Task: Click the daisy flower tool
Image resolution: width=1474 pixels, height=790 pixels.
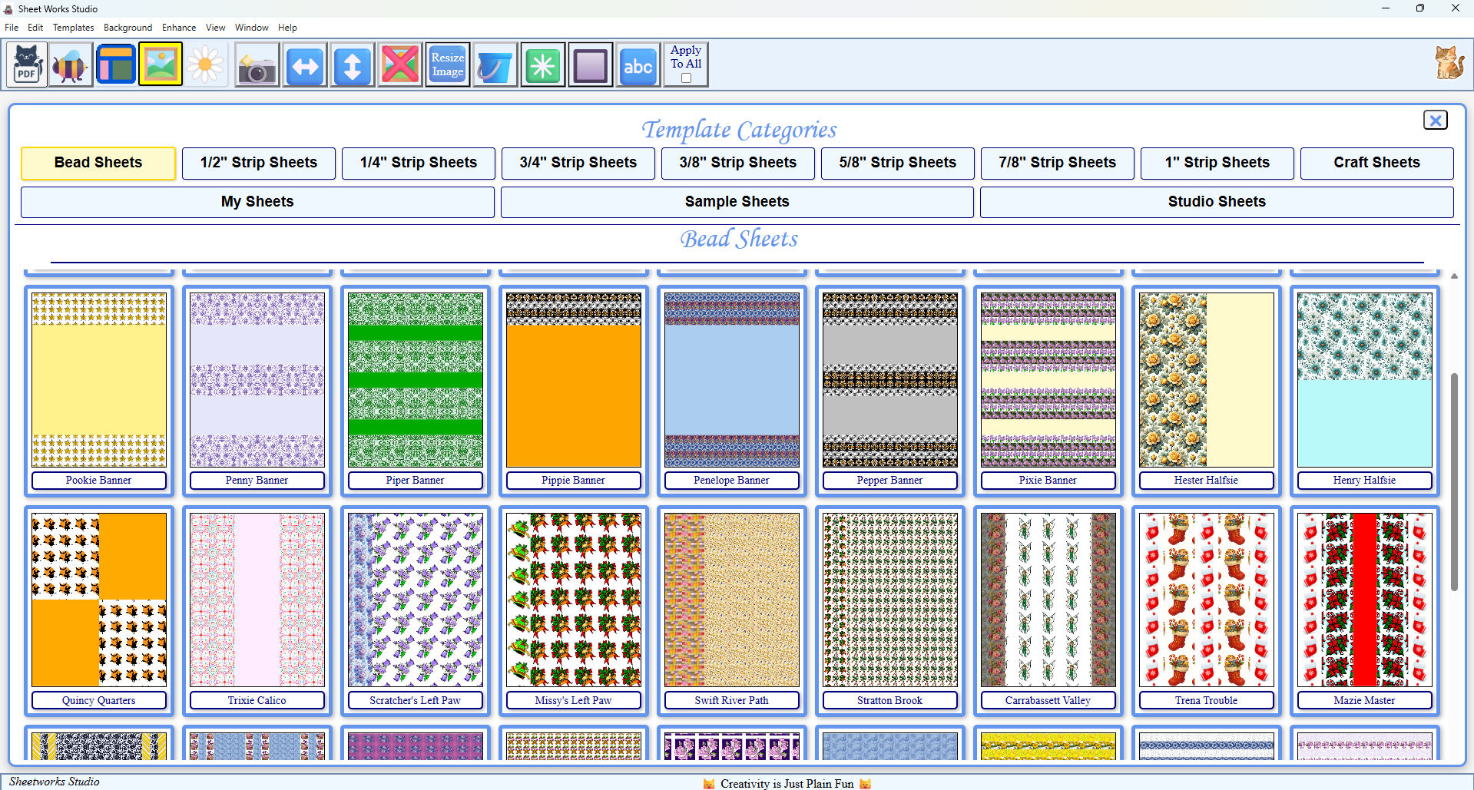Action: click(x=205, y=64)
